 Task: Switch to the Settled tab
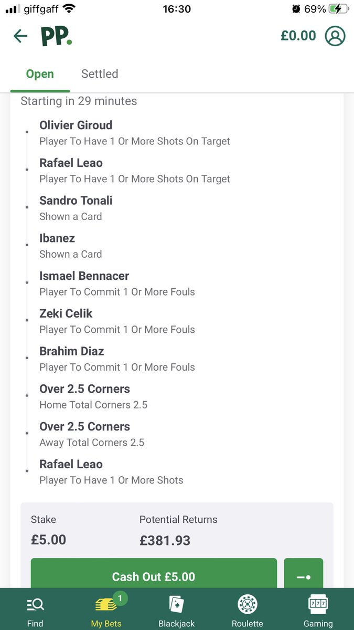point(100,74)
